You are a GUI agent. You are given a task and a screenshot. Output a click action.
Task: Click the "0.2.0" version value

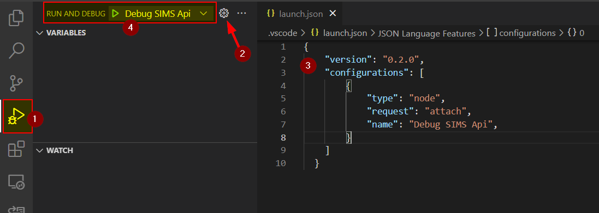(401, 60)
